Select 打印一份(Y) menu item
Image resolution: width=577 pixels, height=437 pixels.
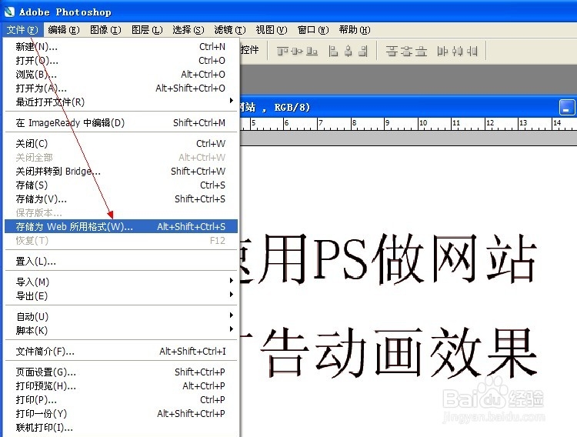point(121,414)
